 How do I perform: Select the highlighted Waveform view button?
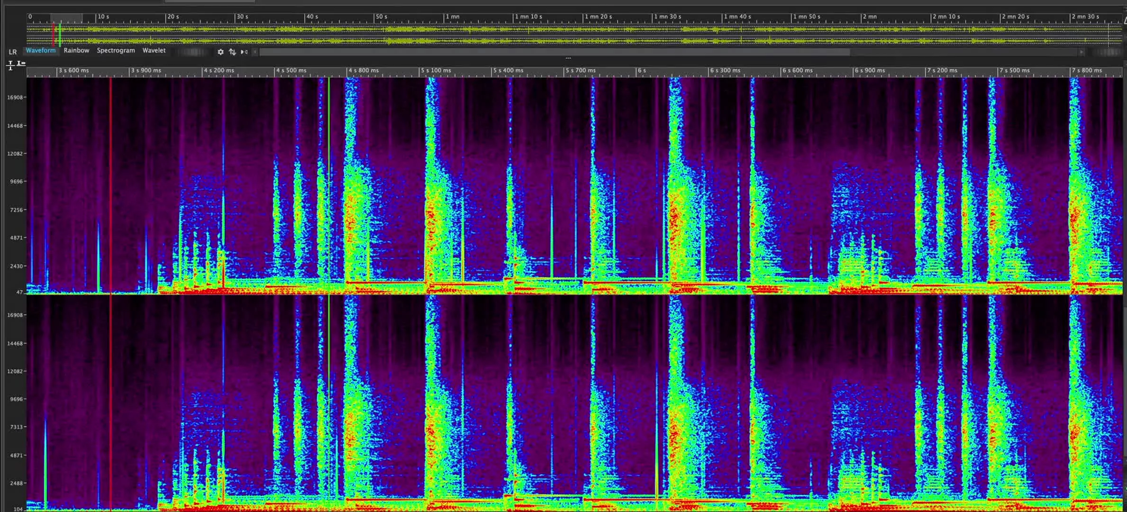pos(41,50)
